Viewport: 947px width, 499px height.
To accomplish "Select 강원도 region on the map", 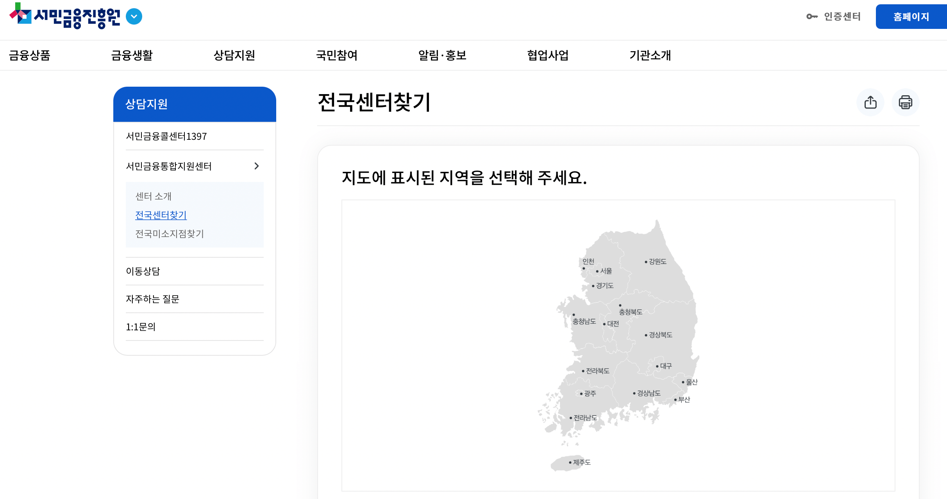I will click(657, 262).
